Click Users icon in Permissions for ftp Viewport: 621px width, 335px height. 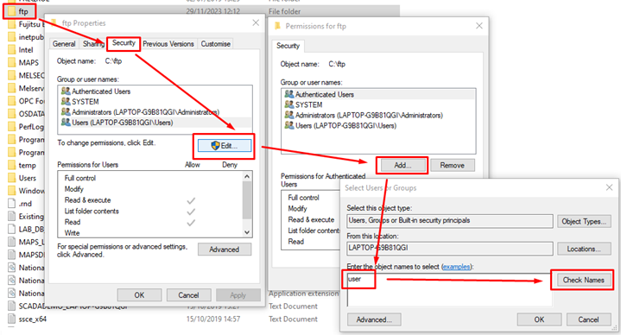(x=289, y=125)
